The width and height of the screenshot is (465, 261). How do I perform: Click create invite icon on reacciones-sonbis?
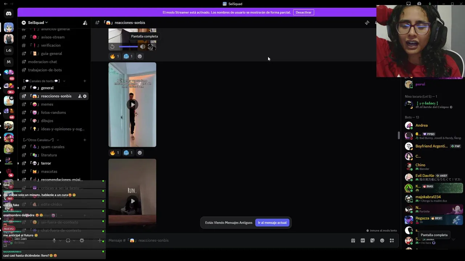pos(80,96)
